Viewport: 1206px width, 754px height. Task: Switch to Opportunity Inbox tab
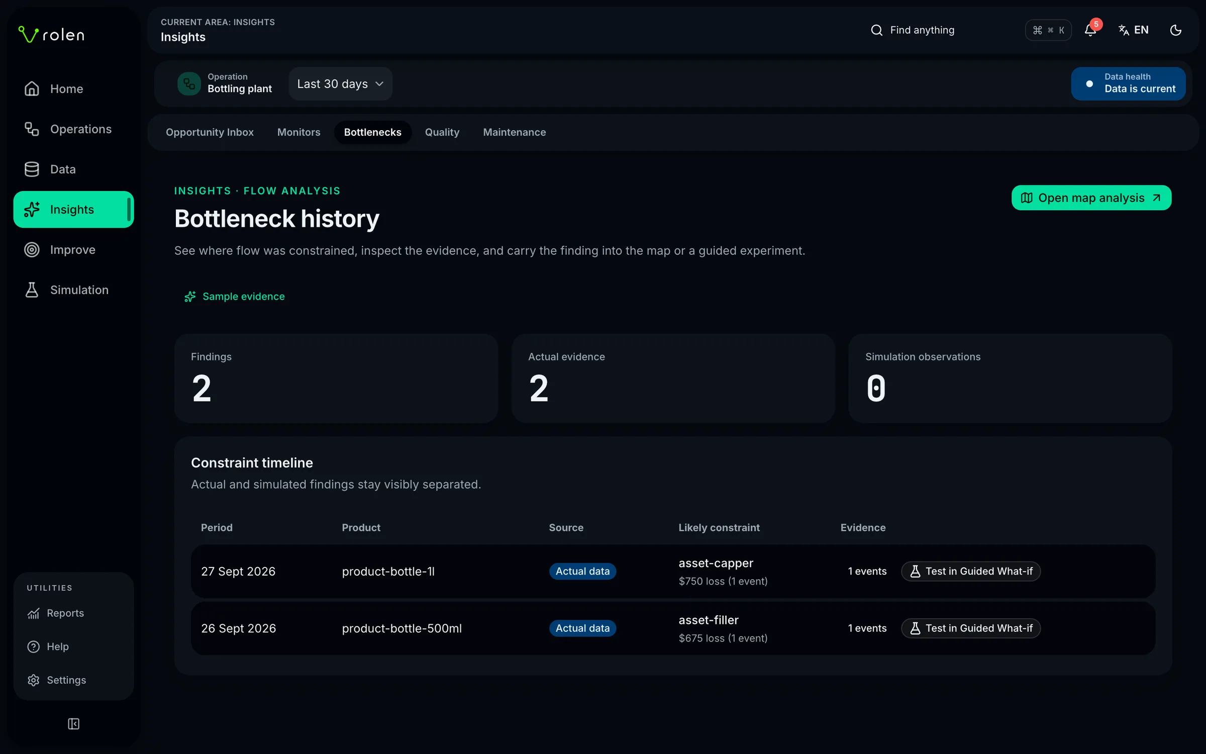click(210, 132)
